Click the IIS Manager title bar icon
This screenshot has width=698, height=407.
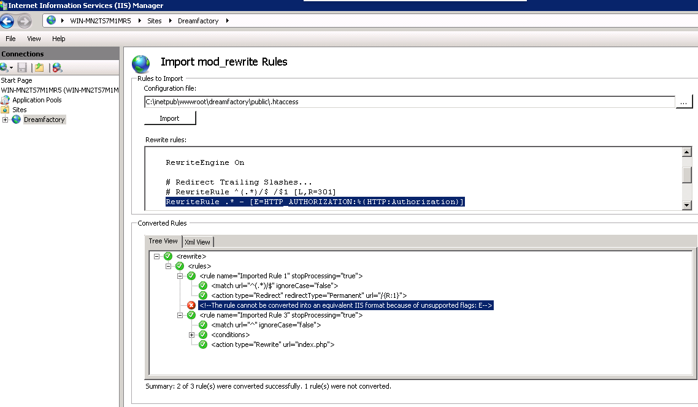(x=4, y=6)
